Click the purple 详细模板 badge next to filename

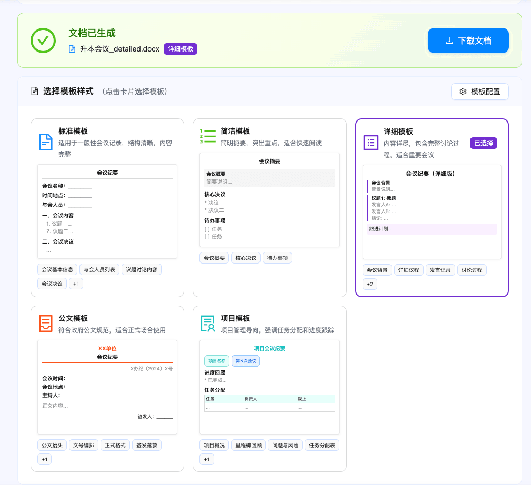coord(180,49)
